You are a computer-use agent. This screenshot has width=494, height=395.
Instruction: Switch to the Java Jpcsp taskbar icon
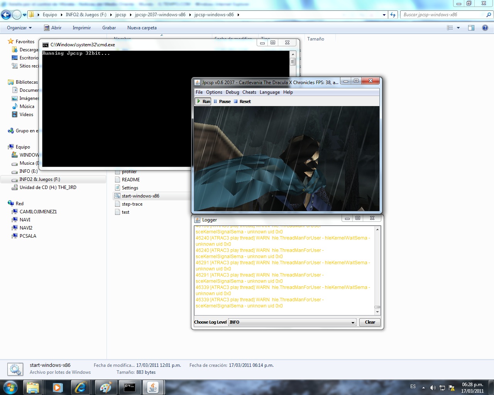pyautogui.click(x=153, y=387)
